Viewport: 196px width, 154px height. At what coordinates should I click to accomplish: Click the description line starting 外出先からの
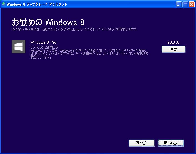click(89, 54)
